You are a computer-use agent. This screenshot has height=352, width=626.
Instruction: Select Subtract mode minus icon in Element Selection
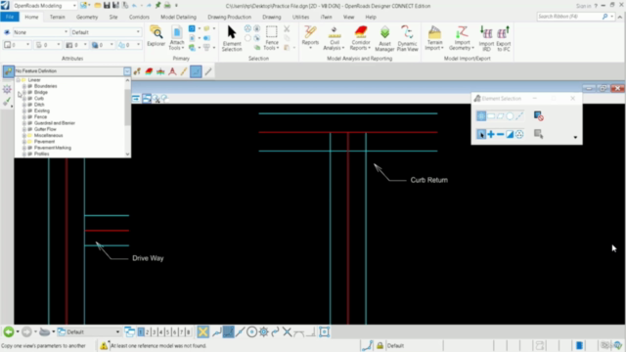click(x=500, y=134)
